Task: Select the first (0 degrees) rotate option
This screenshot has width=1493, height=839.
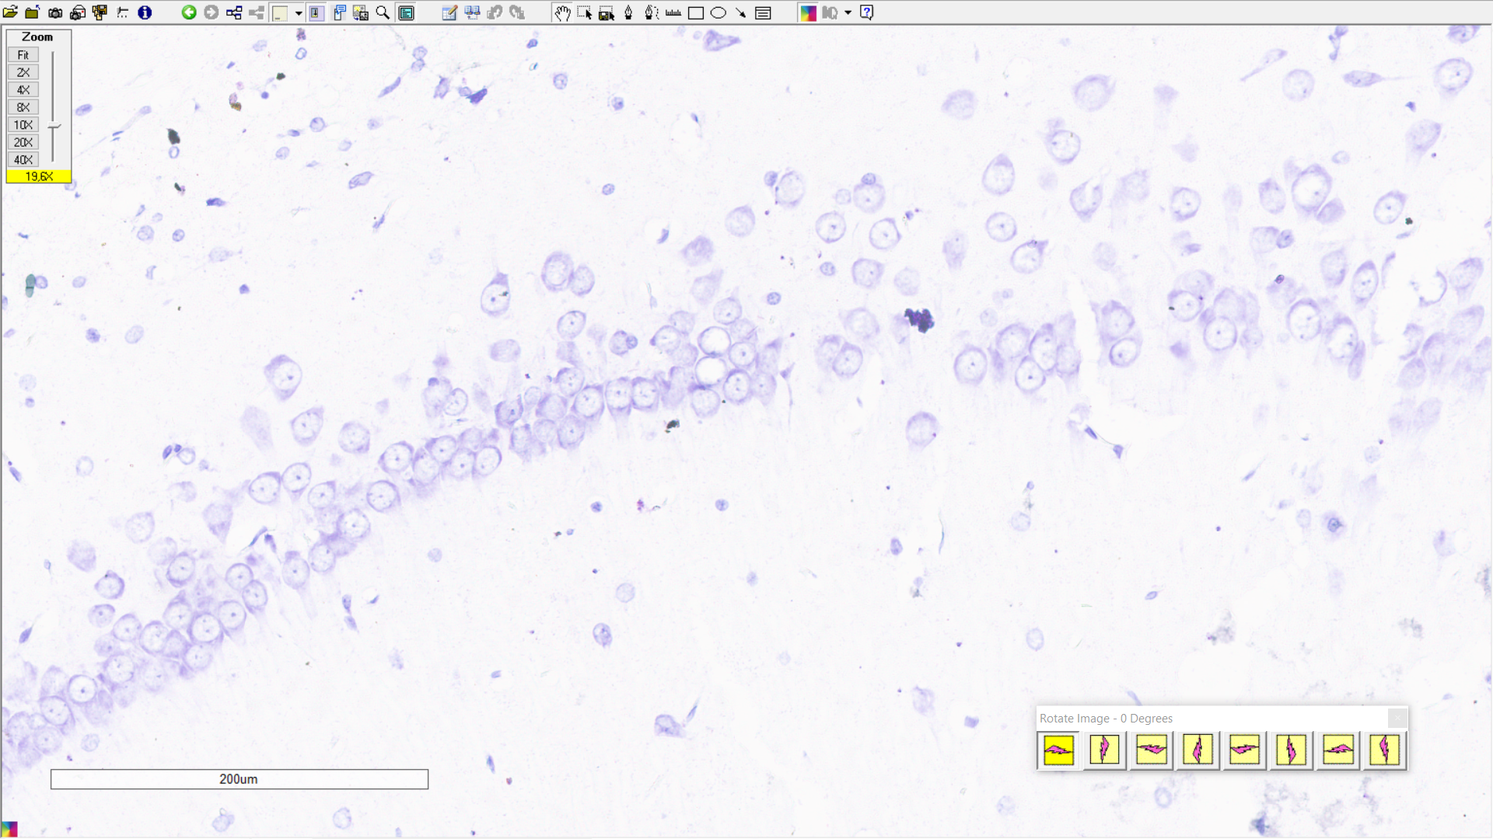Action: coord(1058,750)
